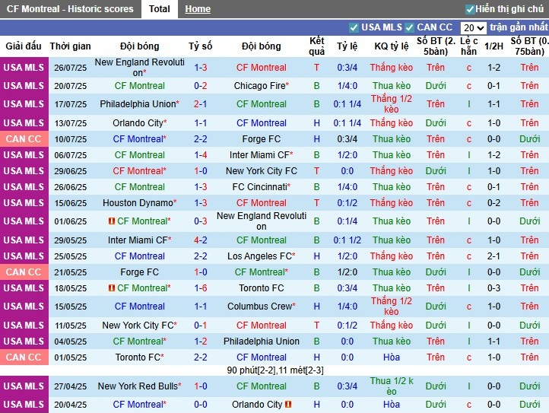The height and width of the screenshot is (413, 549).
Task: Click red card icon next to CF Montreal 01/06/25
Action: 112,221
